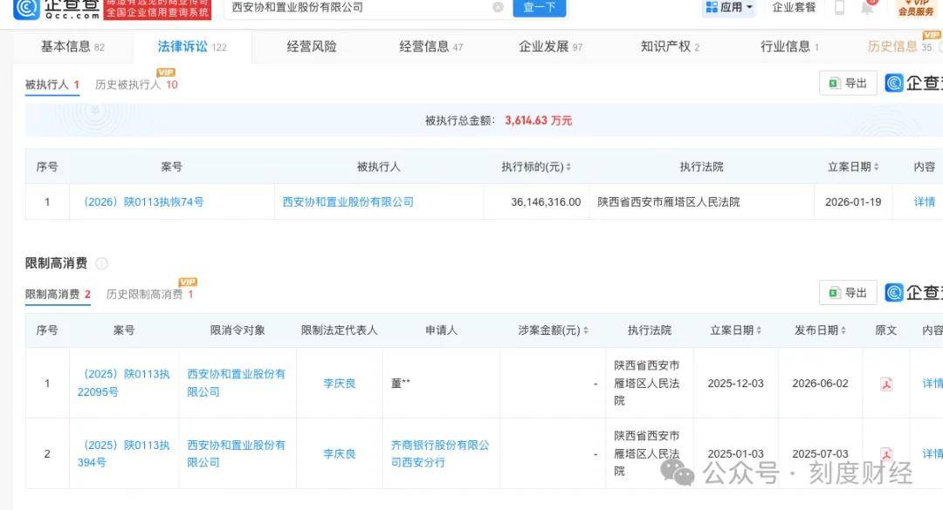Switch to 企业发展 tab
943x510 pixels.
point(550,47)
